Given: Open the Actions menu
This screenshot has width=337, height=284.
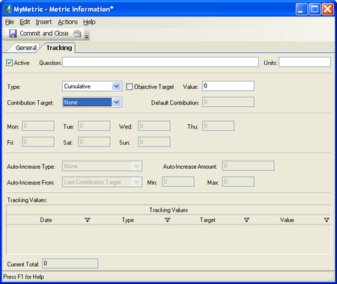Looking at the screenshot, I should pyautogui.click(x=67, y=22).
